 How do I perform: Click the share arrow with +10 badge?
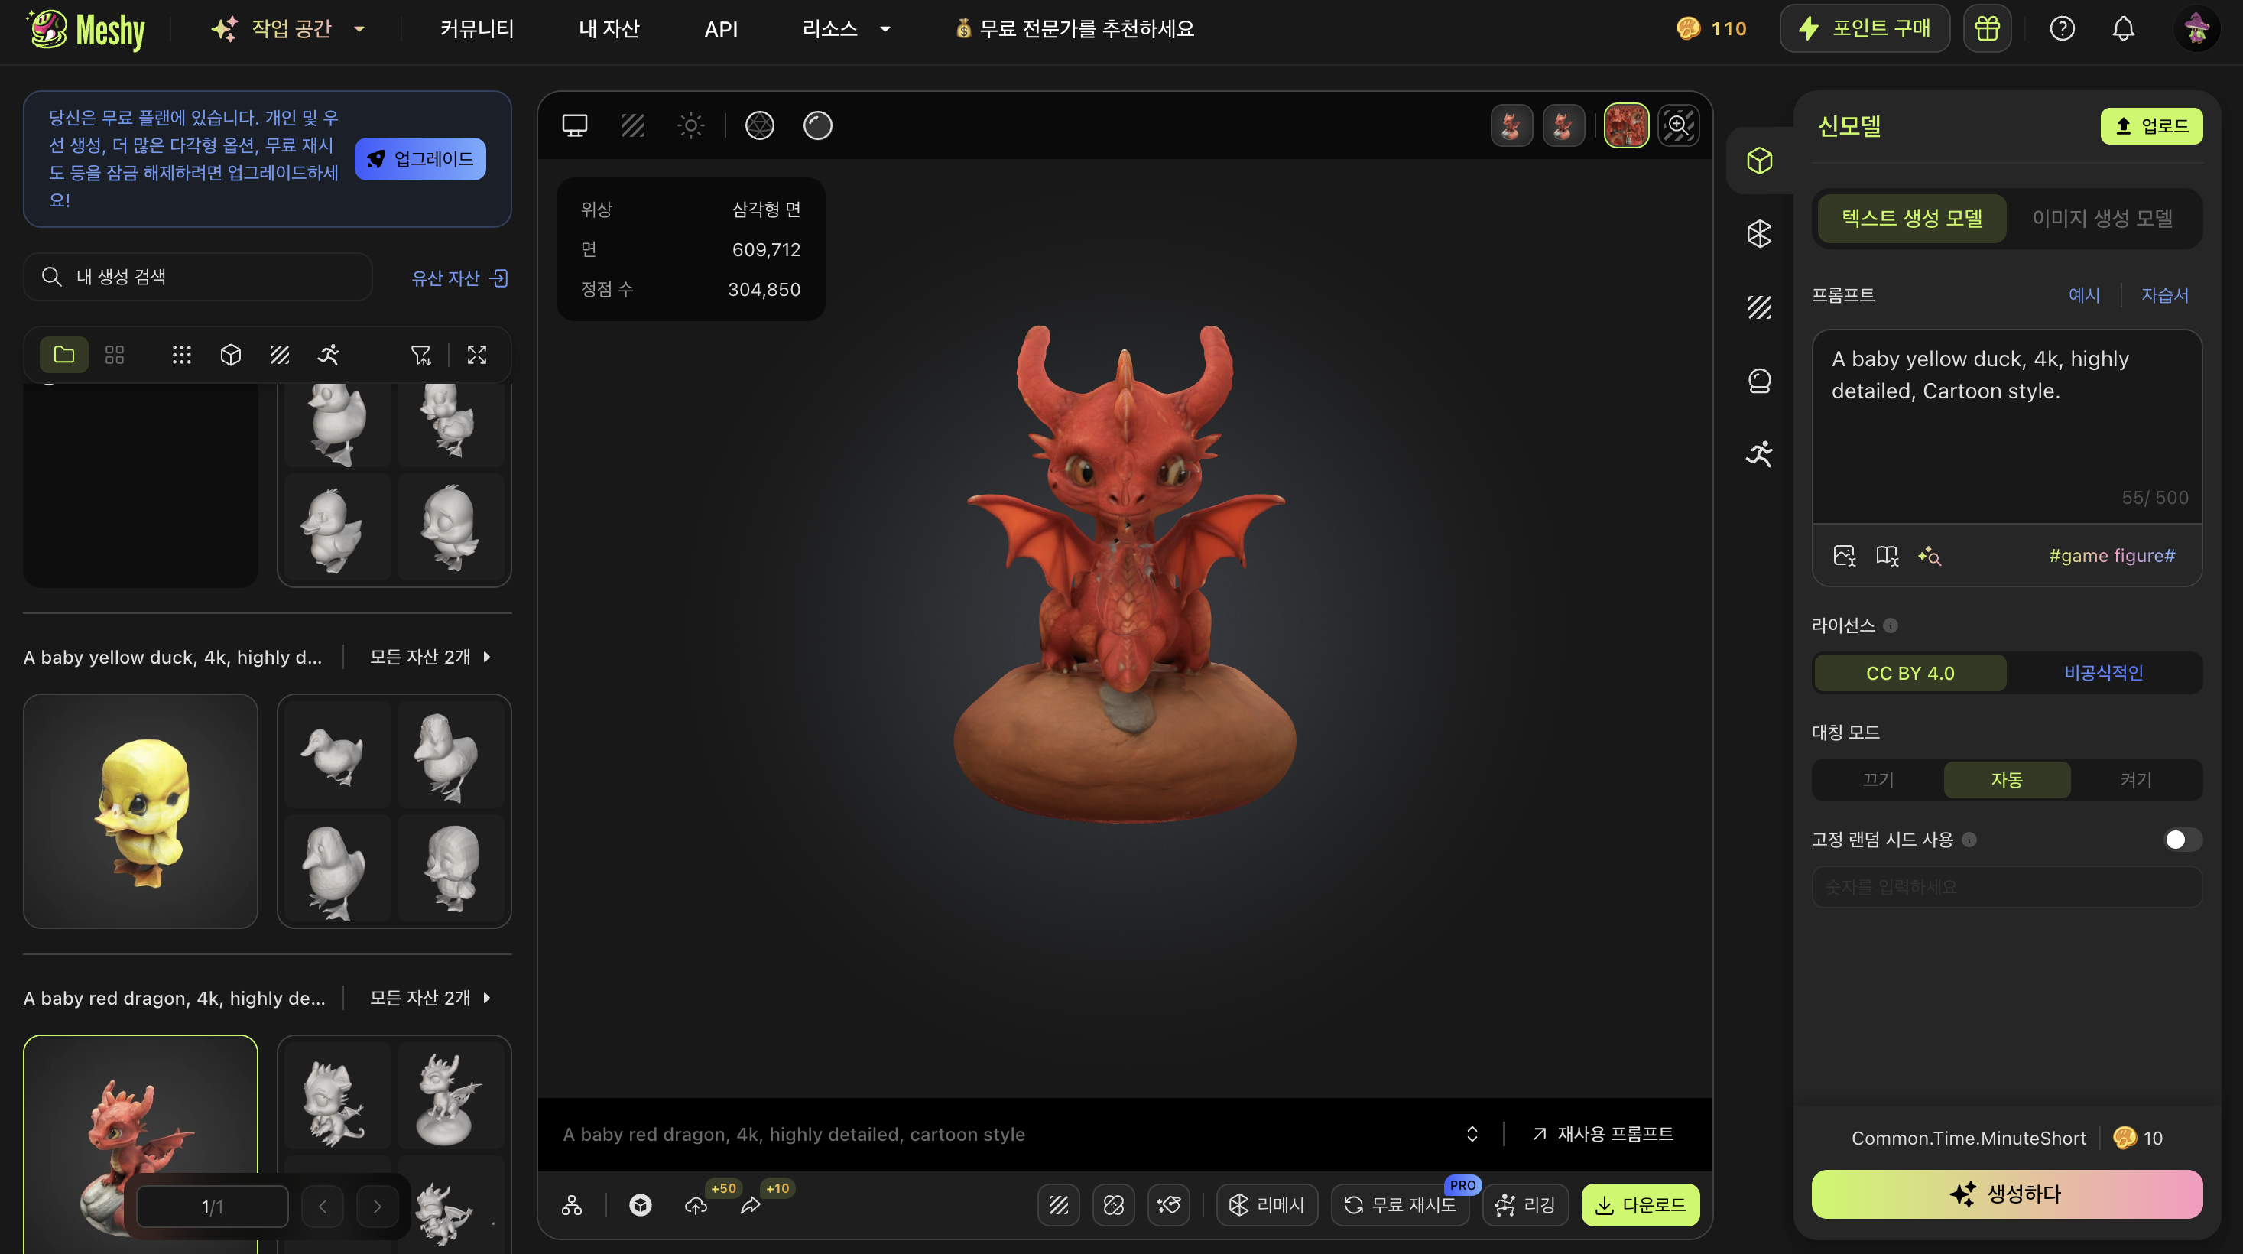click(x=751, y=1205)
